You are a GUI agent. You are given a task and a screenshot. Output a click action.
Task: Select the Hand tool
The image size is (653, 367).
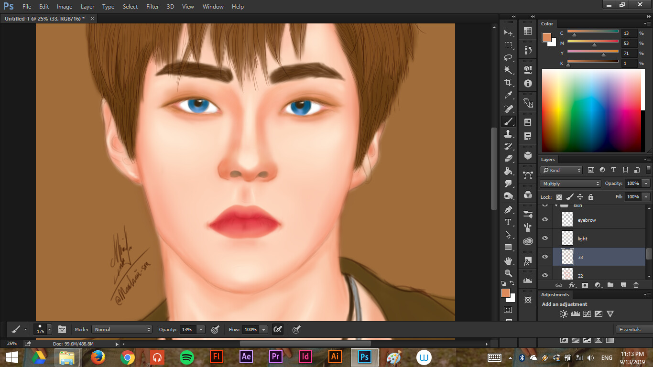point(508,261)
